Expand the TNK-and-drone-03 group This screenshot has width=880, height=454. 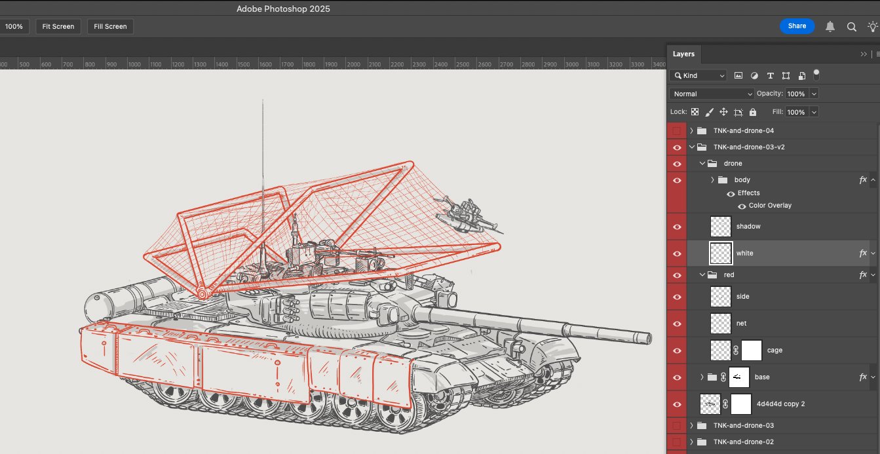tap(691, 426)
